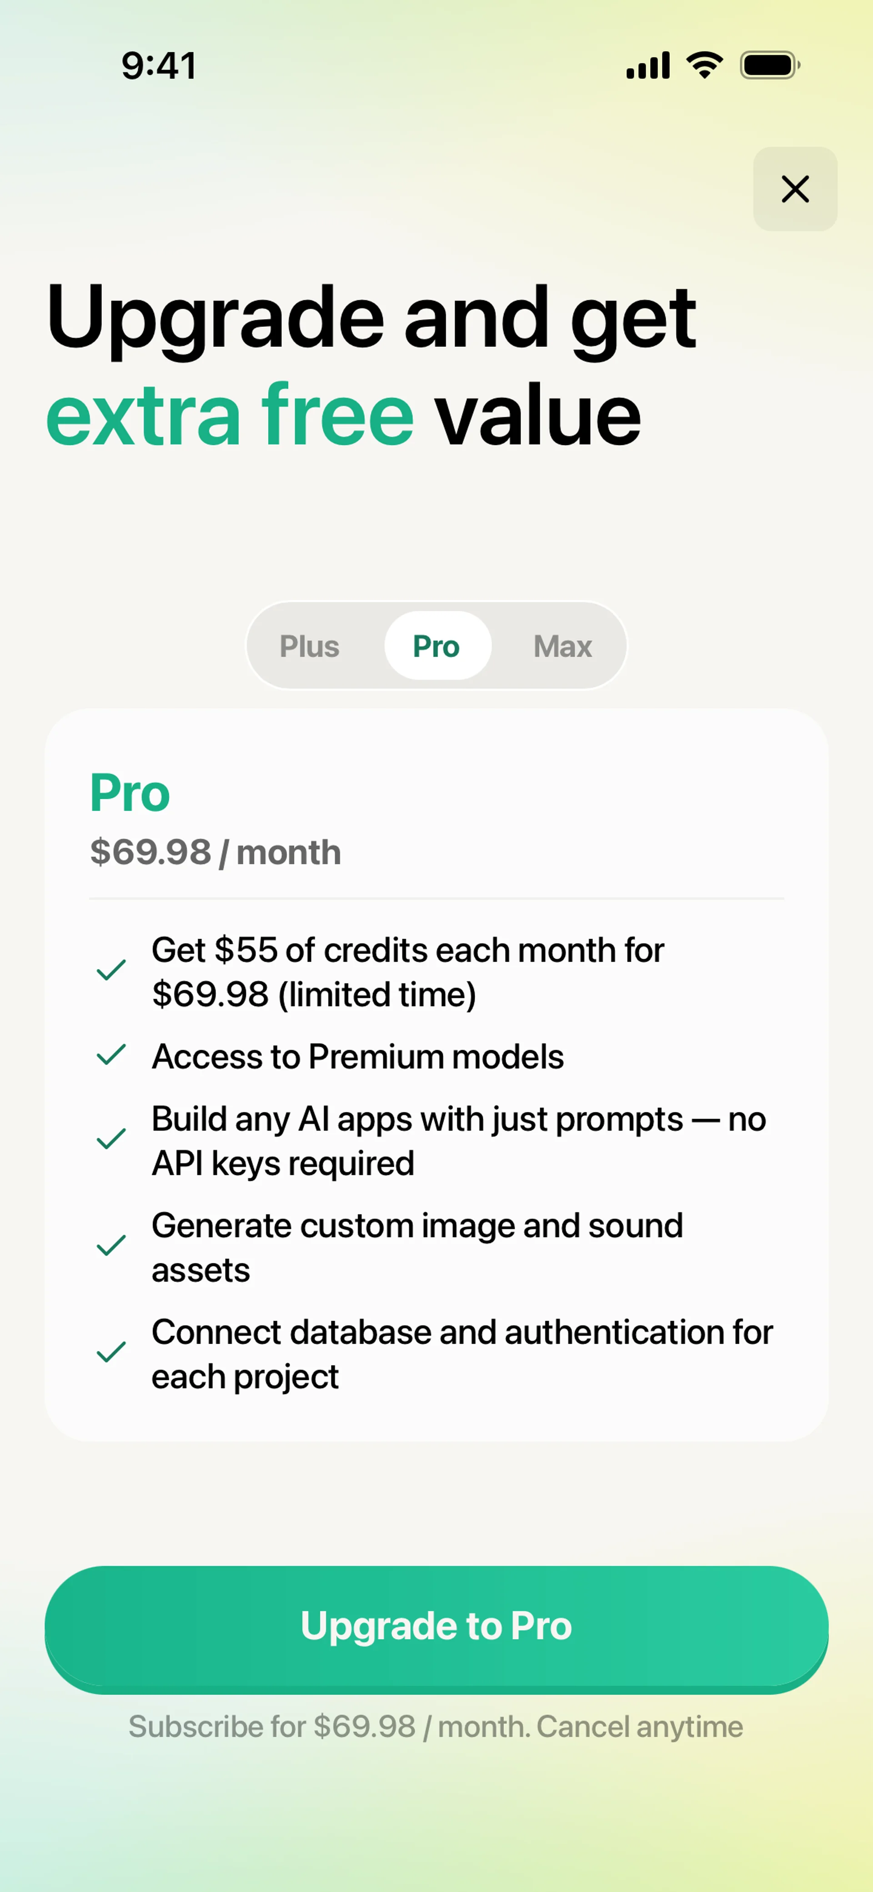Tap the Subscribe for $69.98 / month text
Image resolution: width=873 pixels, height=1892 pixels.
tap(436, 1726)
